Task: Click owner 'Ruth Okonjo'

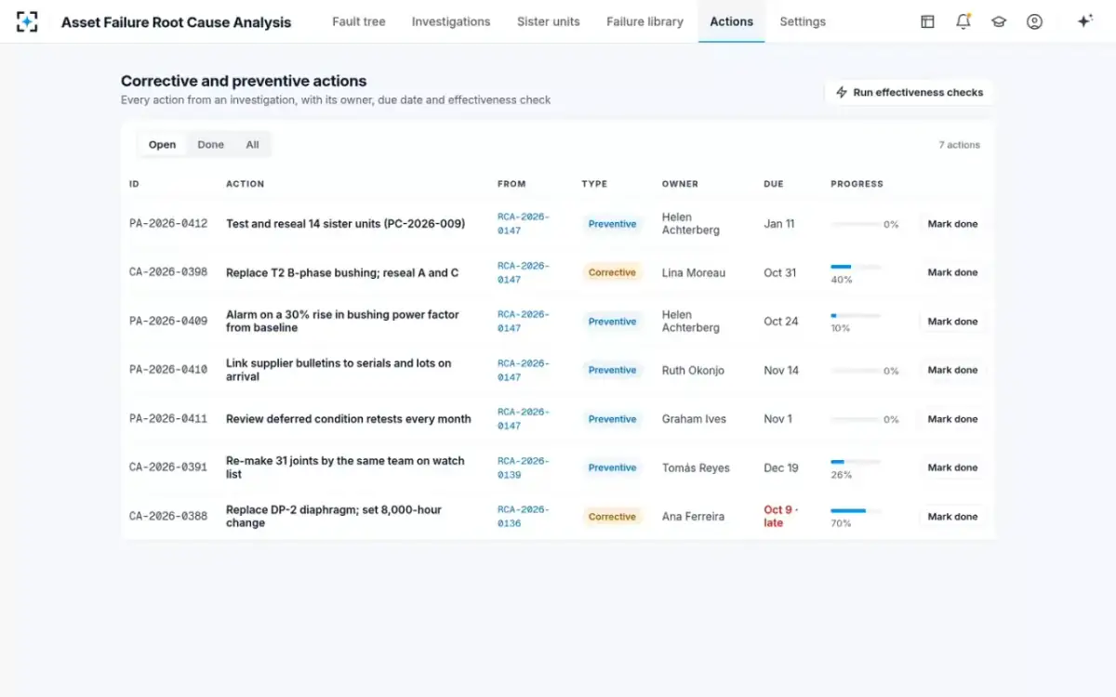Action: pyautogui.click(x=693, y=370)
